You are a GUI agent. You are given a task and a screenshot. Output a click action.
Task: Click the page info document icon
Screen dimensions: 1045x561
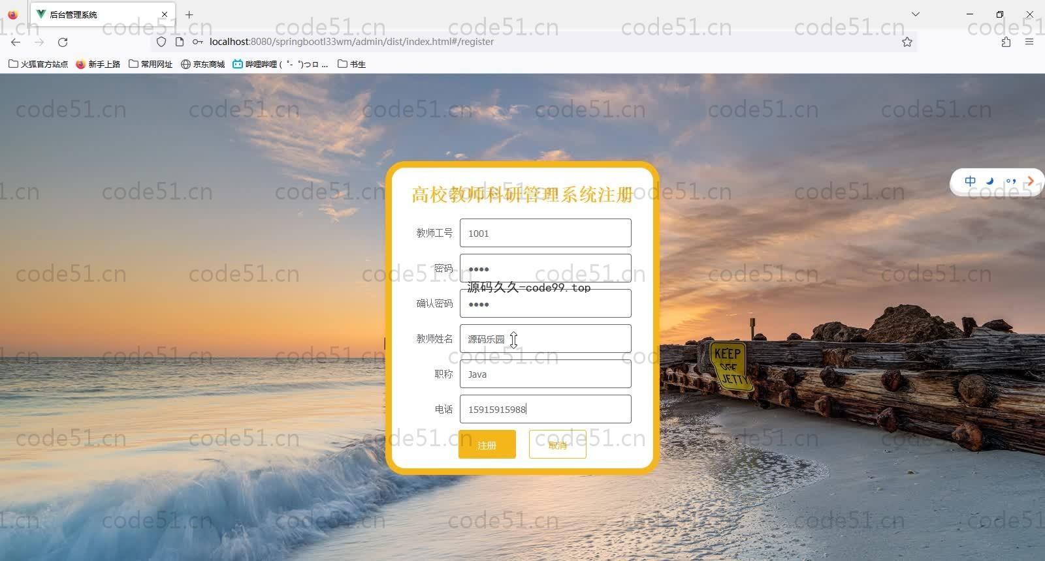[x=180, y=42]
